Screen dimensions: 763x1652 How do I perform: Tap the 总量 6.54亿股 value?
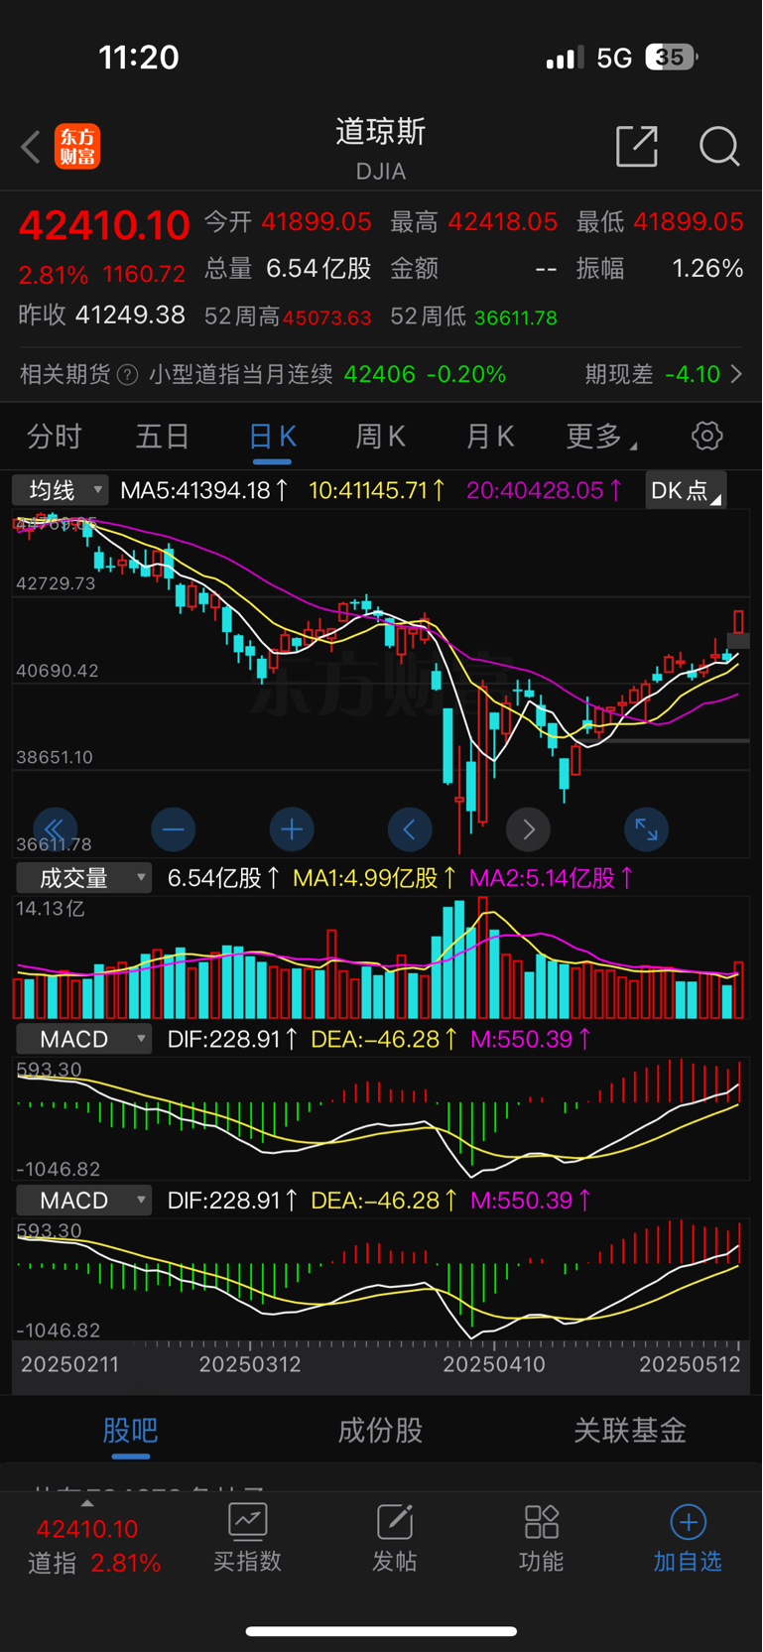tap(318, 269)
